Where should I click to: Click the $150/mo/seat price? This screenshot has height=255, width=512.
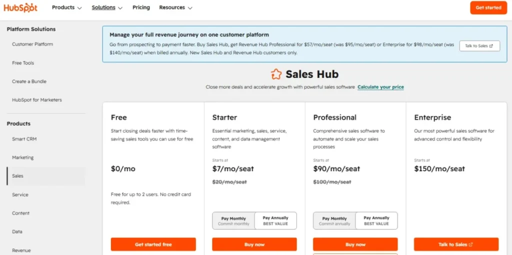point(439,169)
